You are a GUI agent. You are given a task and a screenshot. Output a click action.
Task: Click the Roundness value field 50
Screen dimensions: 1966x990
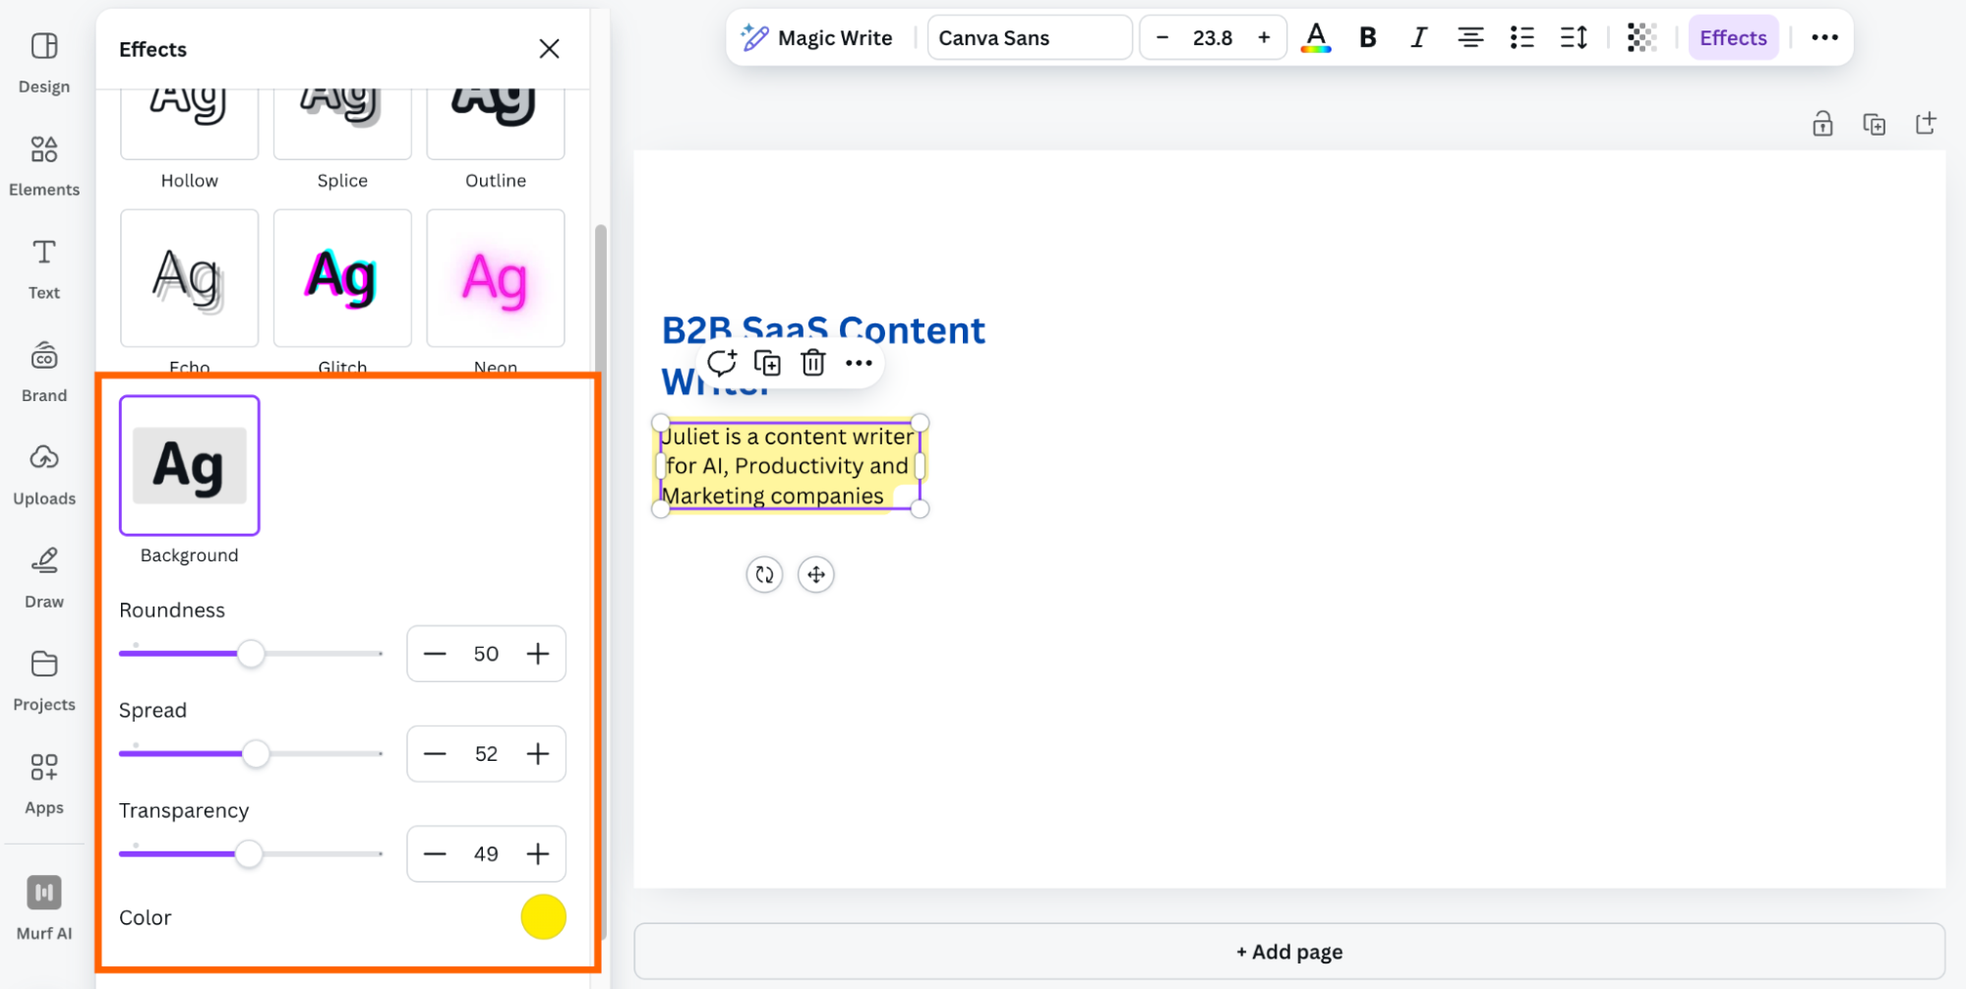(x=486, y=654)
